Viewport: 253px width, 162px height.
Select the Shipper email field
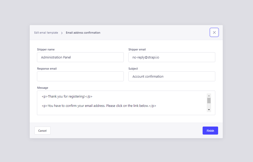click(172, 57)
